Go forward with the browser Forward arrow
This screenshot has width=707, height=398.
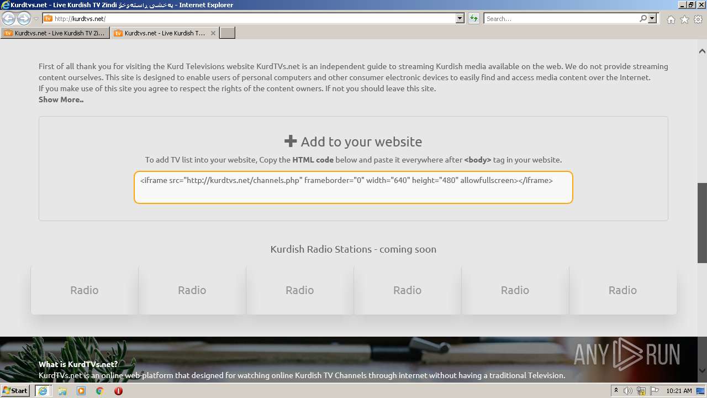(24, 18)
